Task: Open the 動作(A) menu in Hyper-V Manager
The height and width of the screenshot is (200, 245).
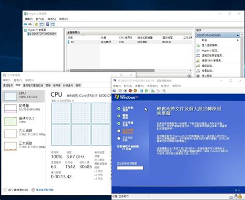Action: 40,19
